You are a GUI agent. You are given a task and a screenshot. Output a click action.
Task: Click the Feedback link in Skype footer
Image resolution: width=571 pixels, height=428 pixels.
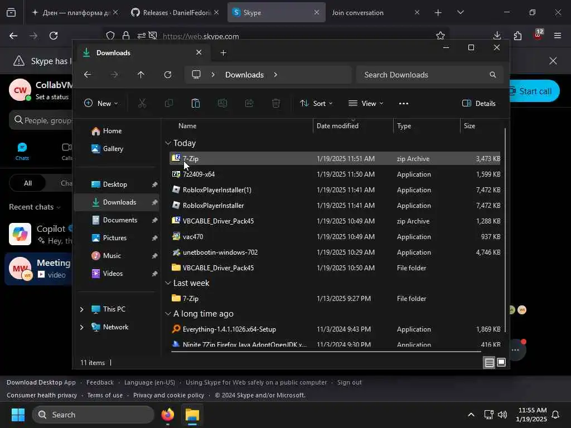[x=100, y=382]
